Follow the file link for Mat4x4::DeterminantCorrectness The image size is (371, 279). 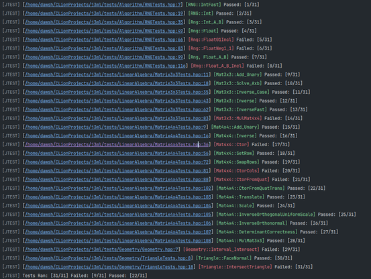118,232
